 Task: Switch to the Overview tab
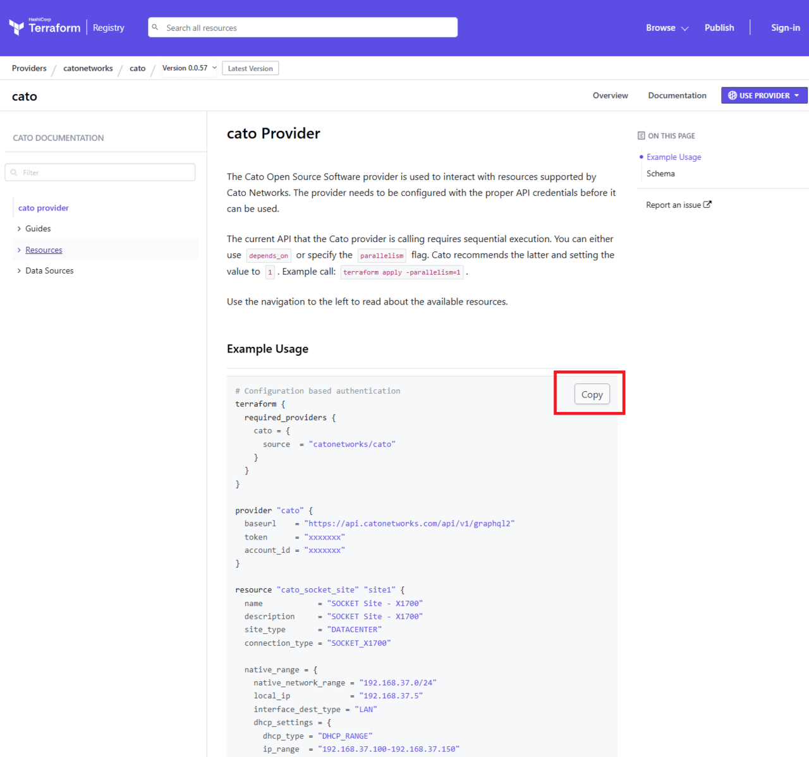click(x=610, y=95)
